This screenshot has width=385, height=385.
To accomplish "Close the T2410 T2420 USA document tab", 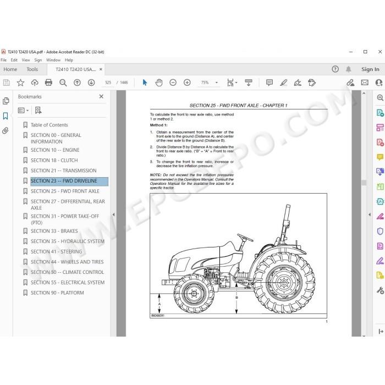I will (x=101, y=69).
